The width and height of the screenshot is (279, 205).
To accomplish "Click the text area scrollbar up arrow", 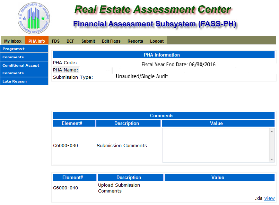I will (272, 131).
